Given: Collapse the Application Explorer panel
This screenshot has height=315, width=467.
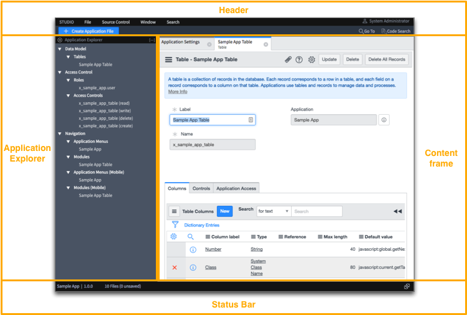Looking at the screenshot, I should (152, 40).
